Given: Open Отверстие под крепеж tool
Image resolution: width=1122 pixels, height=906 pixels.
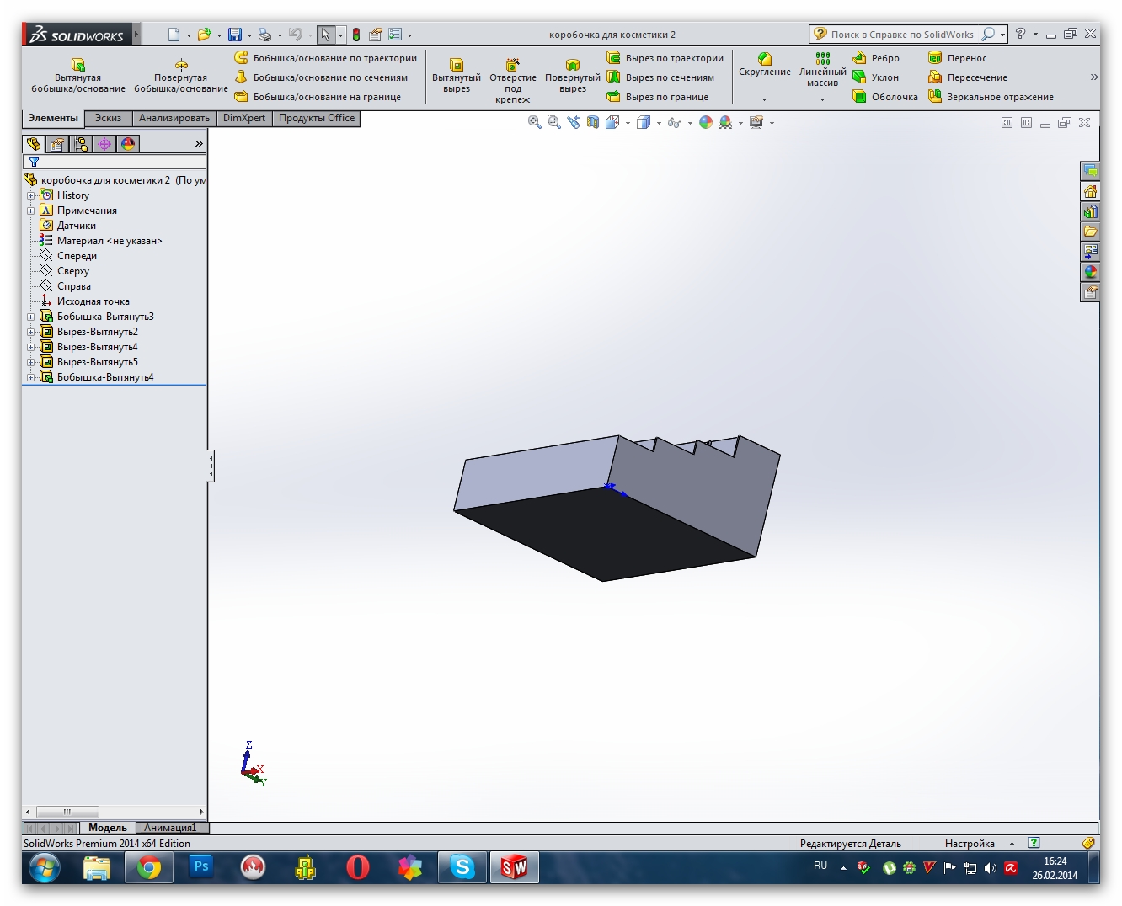Looking at the screenshot, I should coord(513,81).
